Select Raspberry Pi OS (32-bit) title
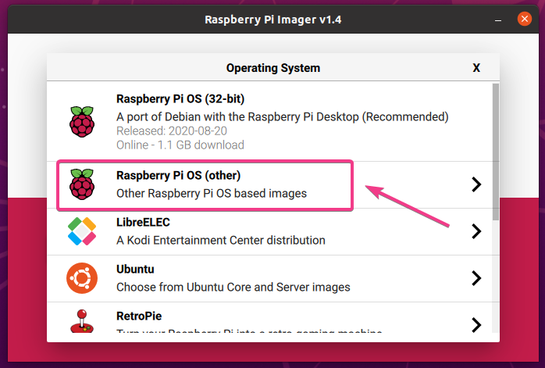Screen dimensions: 545x368 pyautogui.click(x=180, y=99)
